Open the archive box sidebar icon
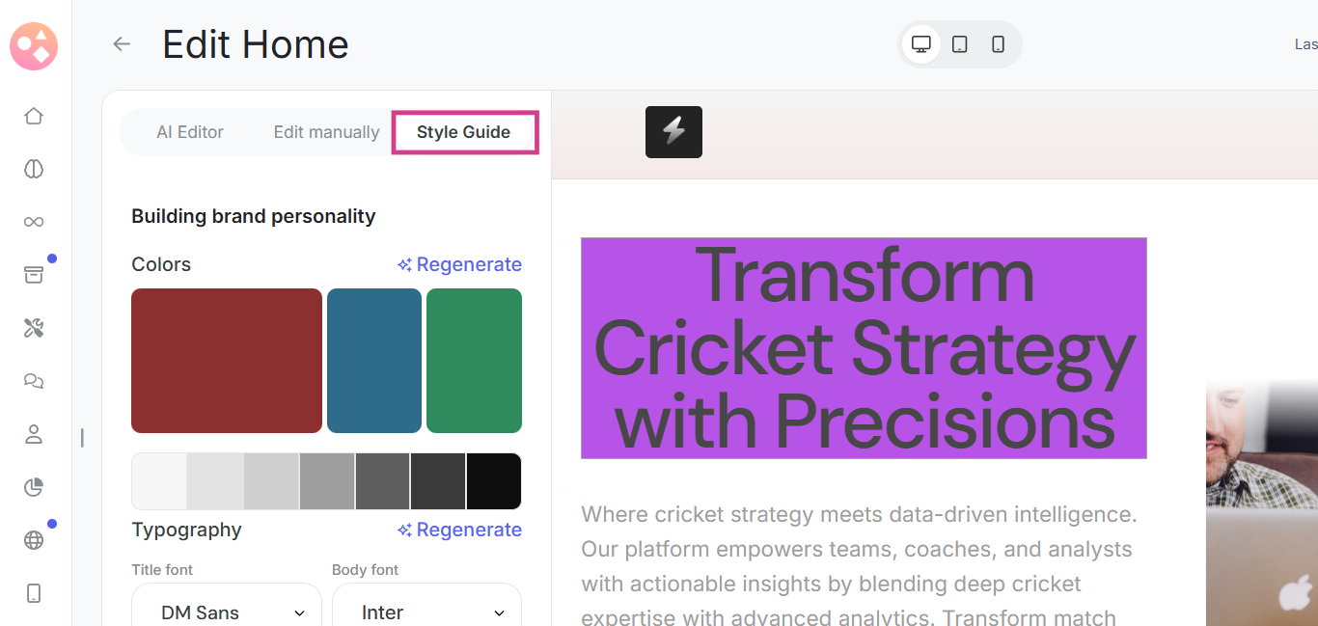 tap(34, 275)
